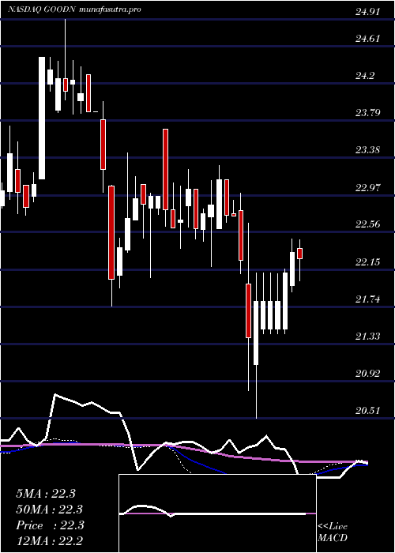Click the tall white candlestick reaching 24.5
Viewport: 395px width, 553px height.
point(42,118)
